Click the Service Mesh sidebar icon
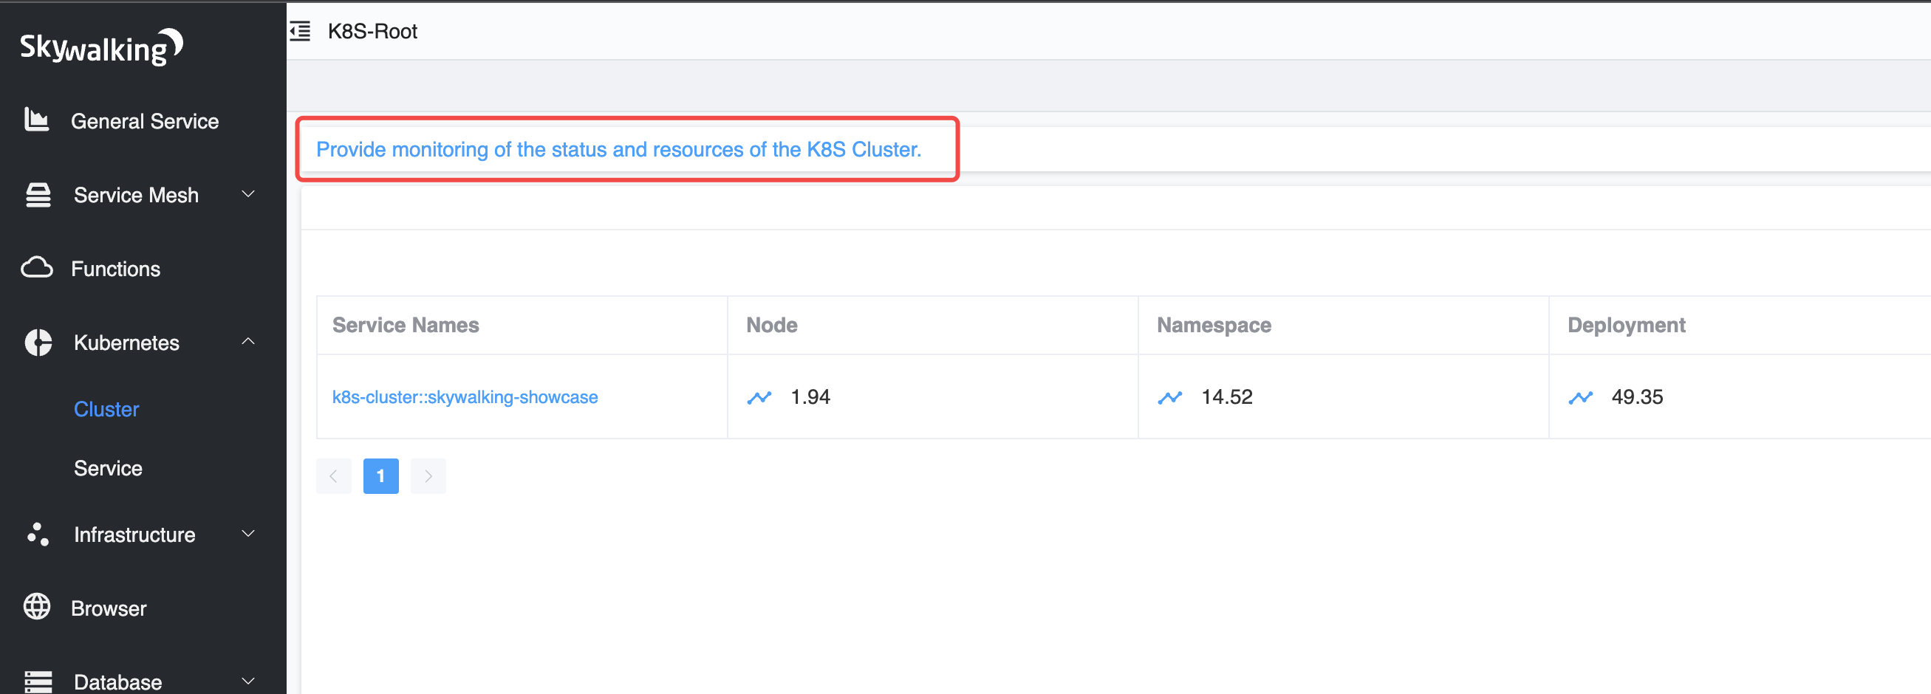The image size is (1931, 694). [37, 195]
